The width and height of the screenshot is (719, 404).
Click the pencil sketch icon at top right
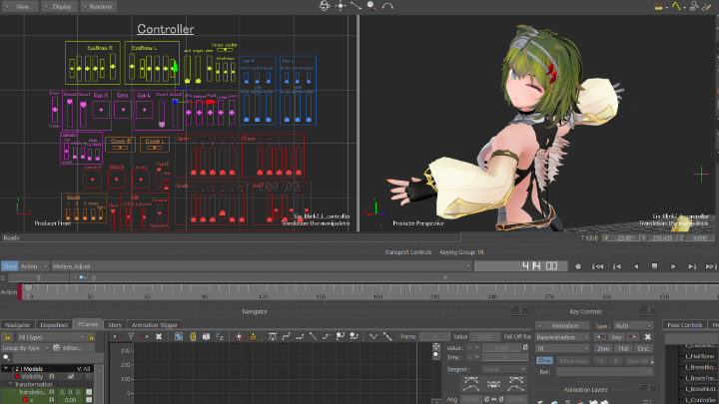[x=707, y=6]
